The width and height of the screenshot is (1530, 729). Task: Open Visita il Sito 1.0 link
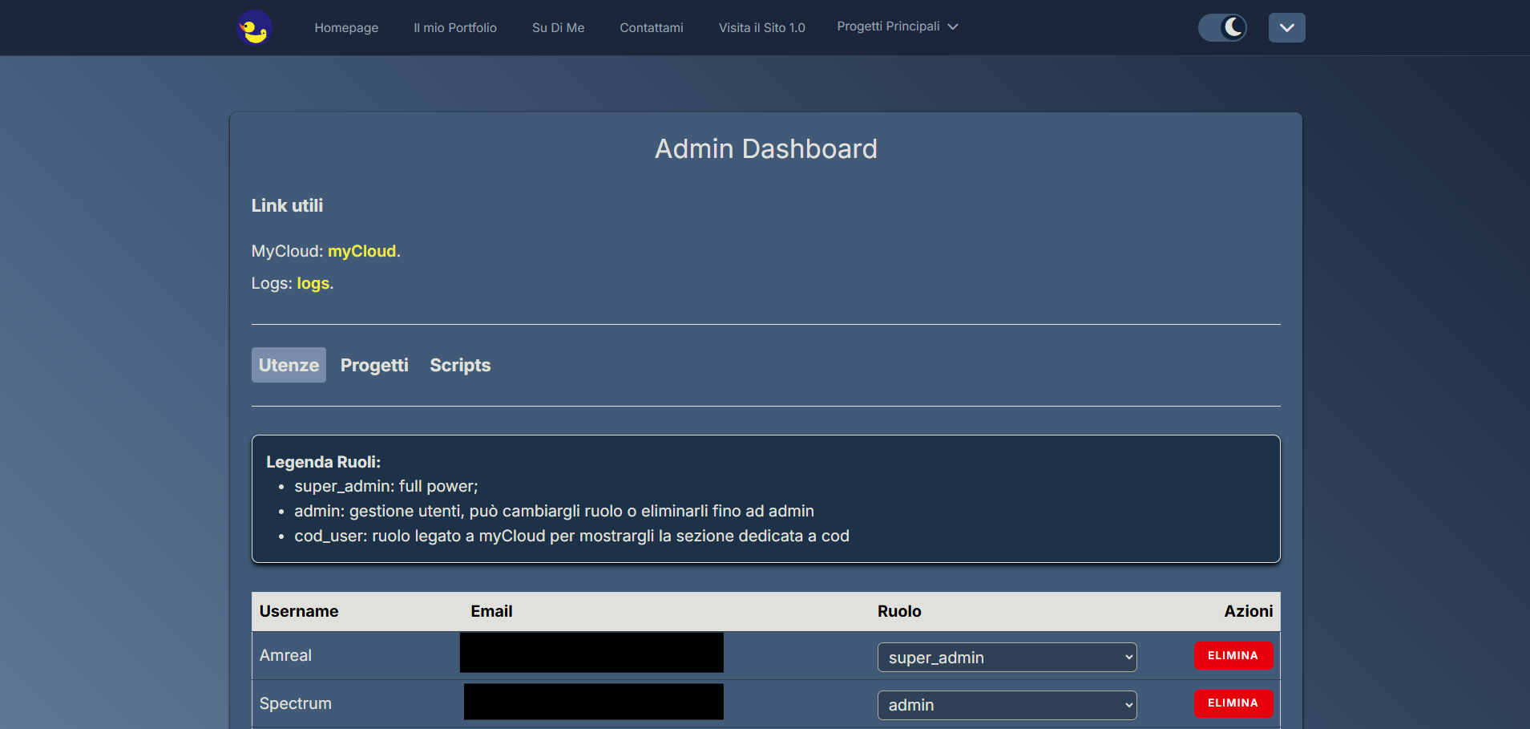tap(762, 27)
